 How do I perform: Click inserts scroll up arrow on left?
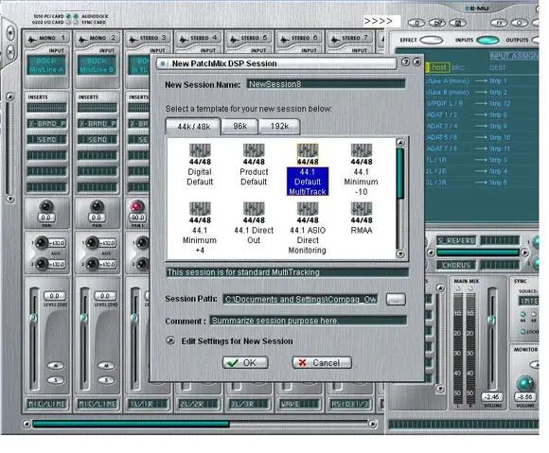pyautogui.click(x=10, y=96)
